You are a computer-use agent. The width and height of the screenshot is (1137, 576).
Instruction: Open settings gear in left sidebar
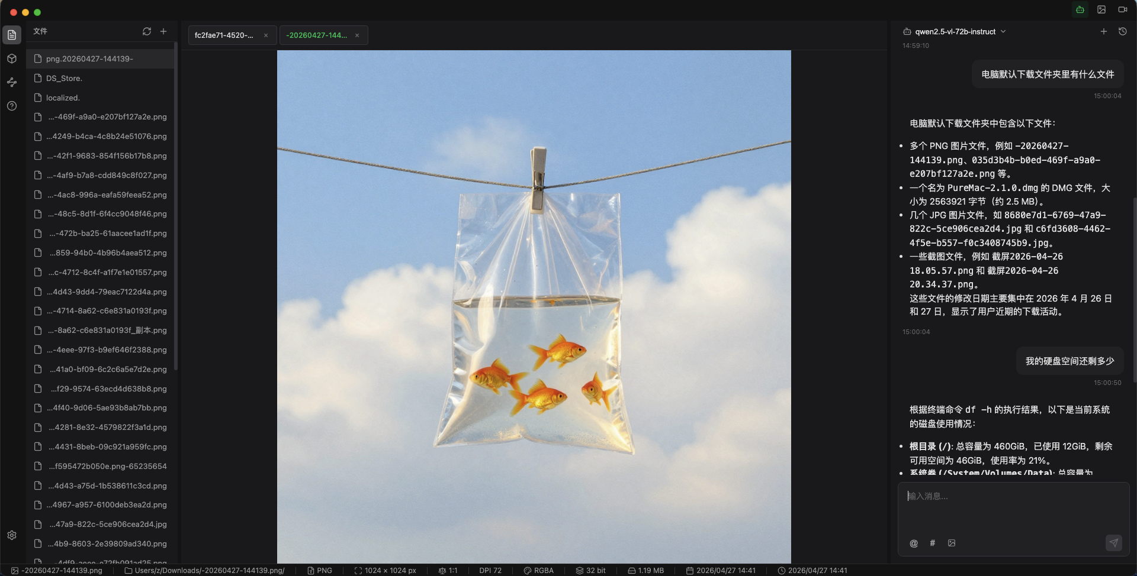(12, 535)
